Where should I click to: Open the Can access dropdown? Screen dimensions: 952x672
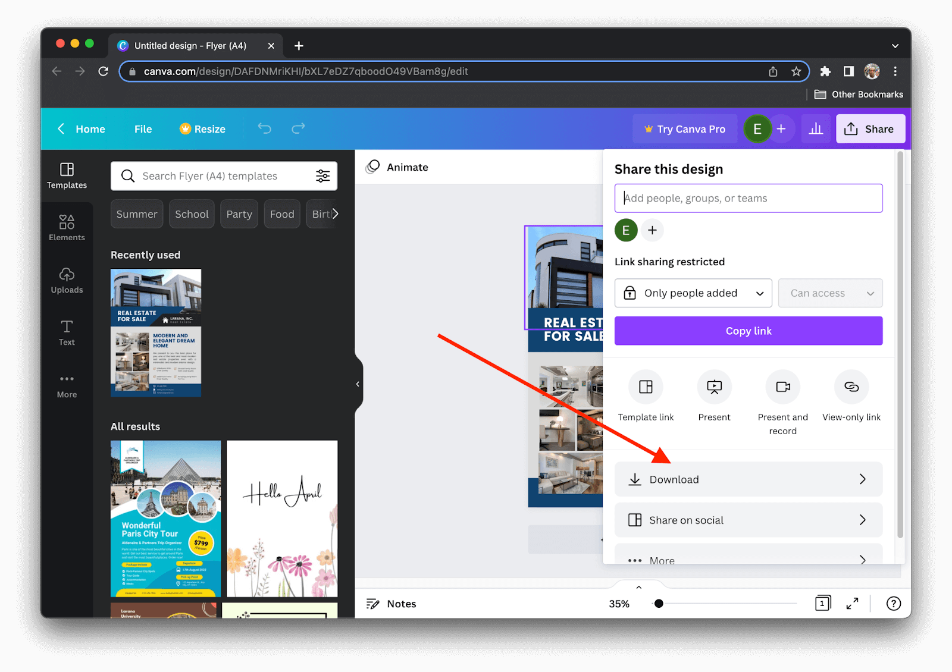click(x=830, y=293)
